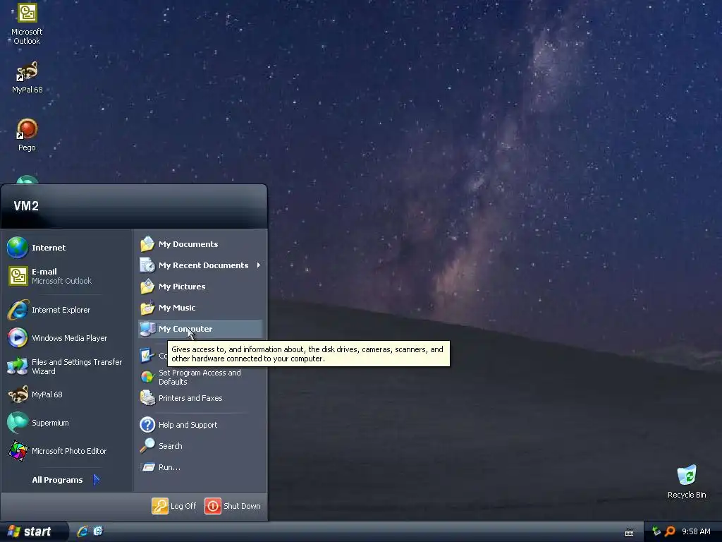Open Help and Support

click(x=200, y=425)
